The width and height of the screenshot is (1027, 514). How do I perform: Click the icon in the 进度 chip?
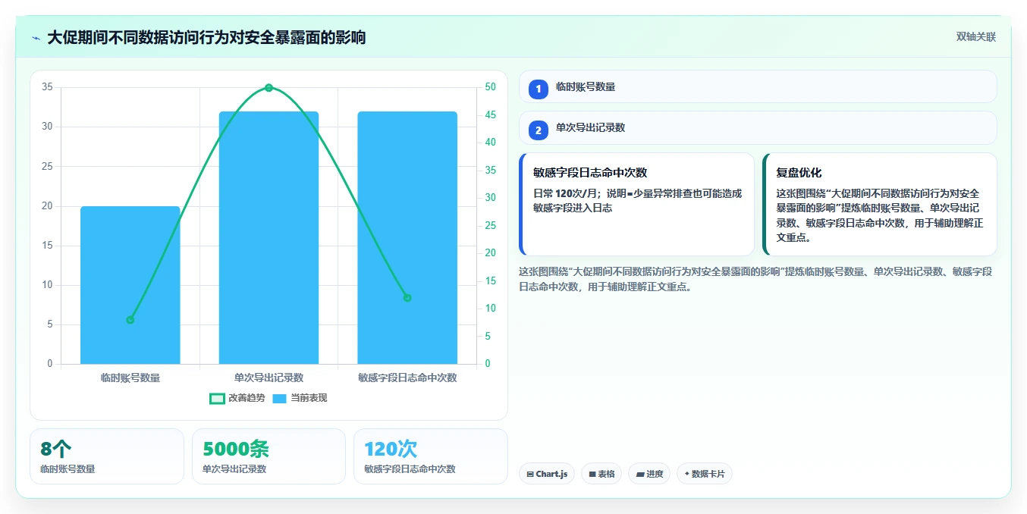(x=640, y=475)
